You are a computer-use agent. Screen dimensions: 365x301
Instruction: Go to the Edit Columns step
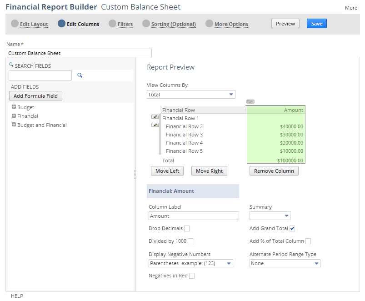click(x=83, y=24)
